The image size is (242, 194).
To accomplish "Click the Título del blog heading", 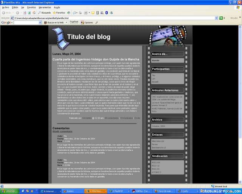I will (89, 37).
